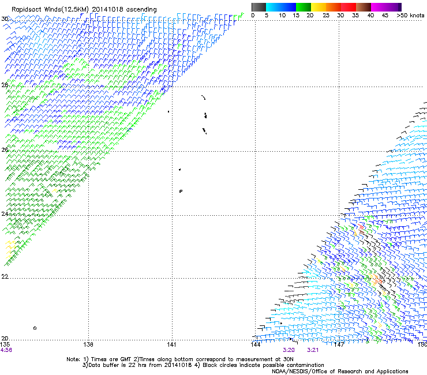Screen dimensions: 427x375
Task: Click legend tick label '0'
Action: [x=253, y=16]
